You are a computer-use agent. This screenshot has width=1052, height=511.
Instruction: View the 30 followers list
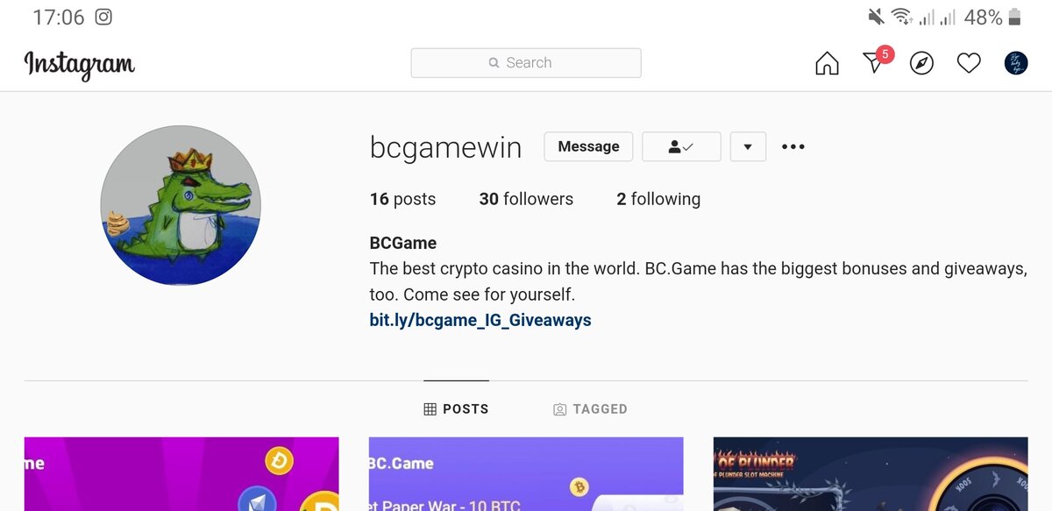click(526, 199)
